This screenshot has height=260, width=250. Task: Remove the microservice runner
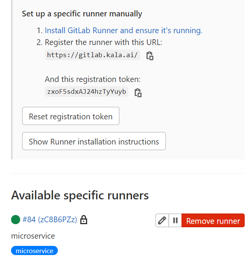pyautogui.click(x=213, y=221)
